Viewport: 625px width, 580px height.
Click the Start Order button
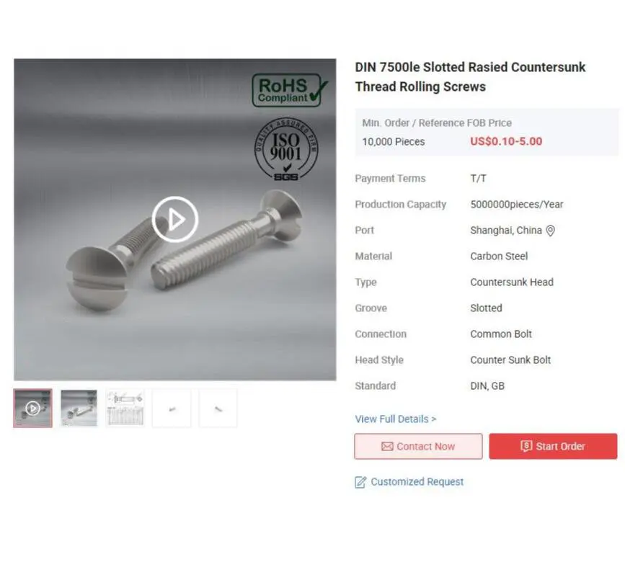pos(553,446)
